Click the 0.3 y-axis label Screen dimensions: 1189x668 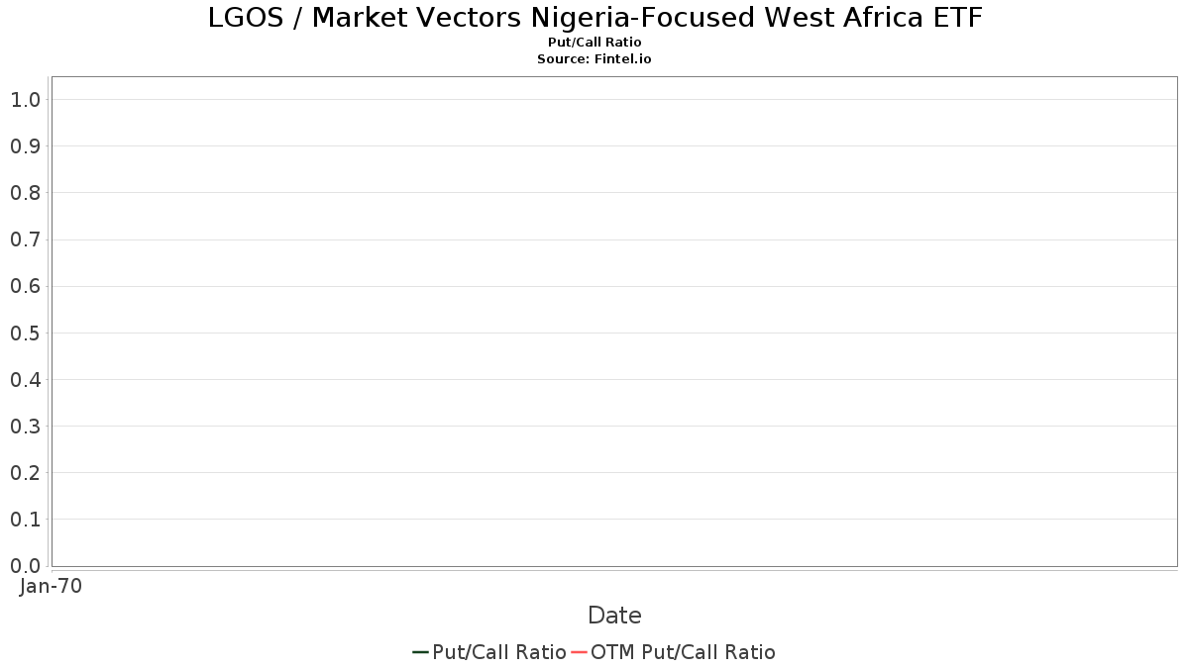[x=25, y=427]
